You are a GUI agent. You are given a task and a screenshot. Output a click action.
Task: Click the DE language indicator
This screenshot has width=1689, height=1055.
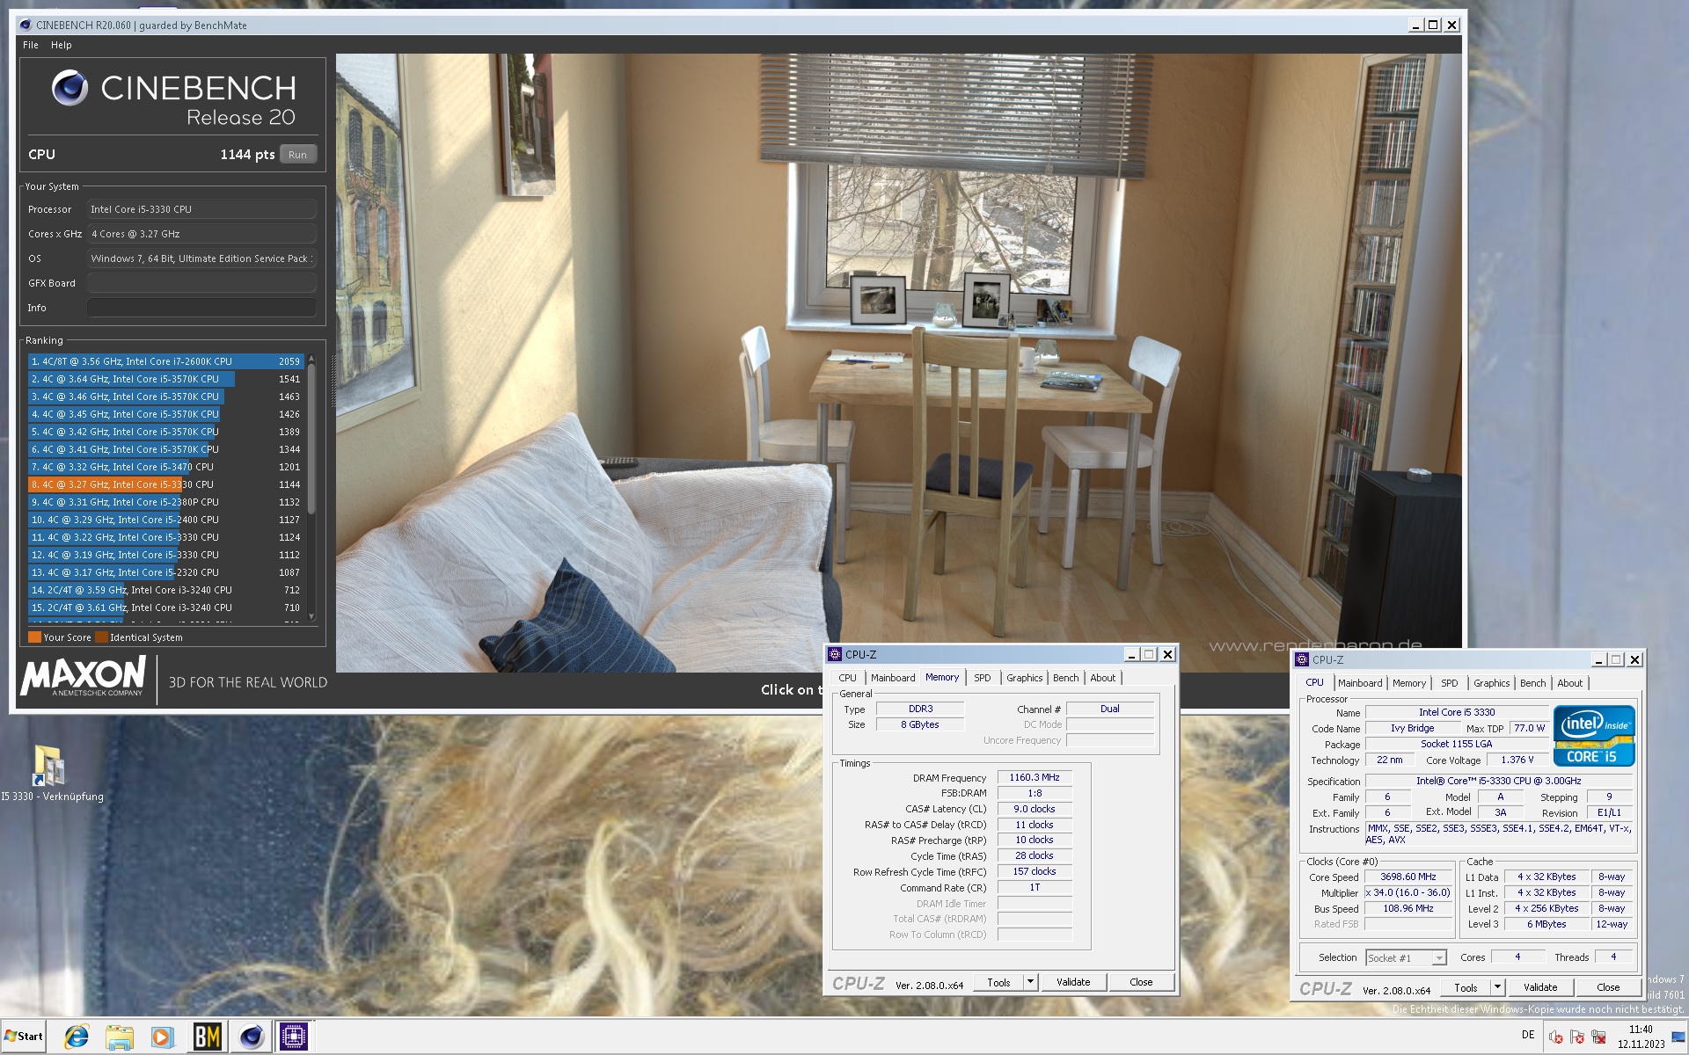coord(1528,1035)
